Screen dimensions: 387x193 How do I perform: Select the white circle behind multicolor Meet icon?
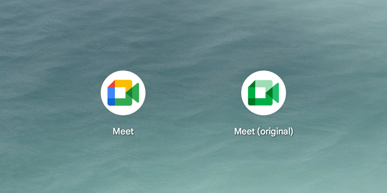click(x=123, y=110)
